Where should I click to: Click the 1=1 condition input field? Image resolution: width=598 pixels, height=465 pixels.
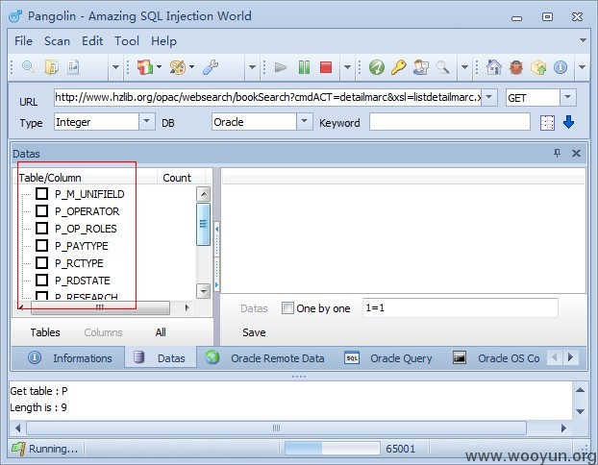pos(461,307)
